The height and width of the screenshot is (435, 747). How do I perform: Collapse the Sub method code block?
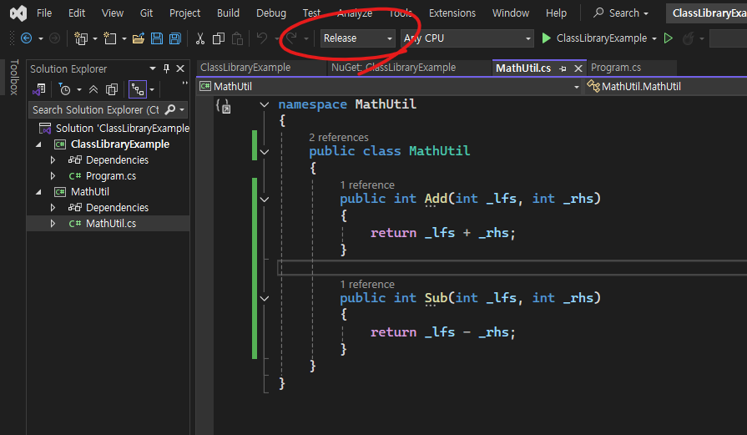point(265,299)
